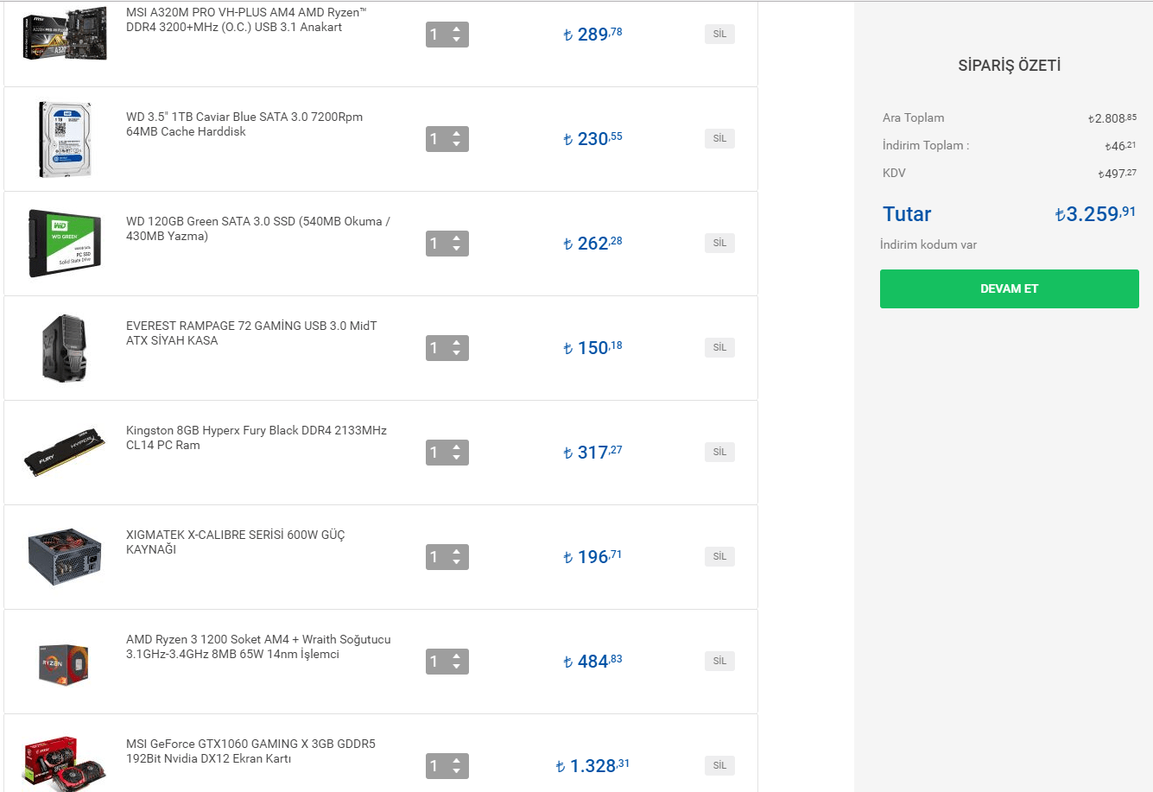Viewport: 1153px width, 792px height.
Task: Select the ₺262,28 SSD price
Action: 592,244
